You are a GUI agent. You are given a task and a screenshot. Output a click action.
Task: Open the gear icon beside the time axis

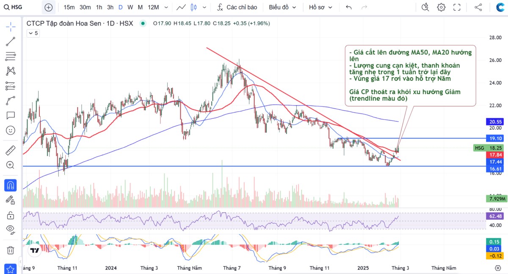498,268
